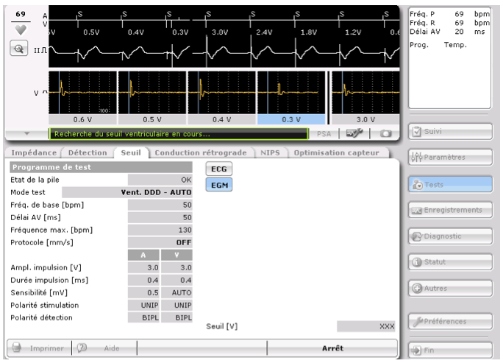Toggle the EGM display button
503x363 pixels.
point(219,185)
